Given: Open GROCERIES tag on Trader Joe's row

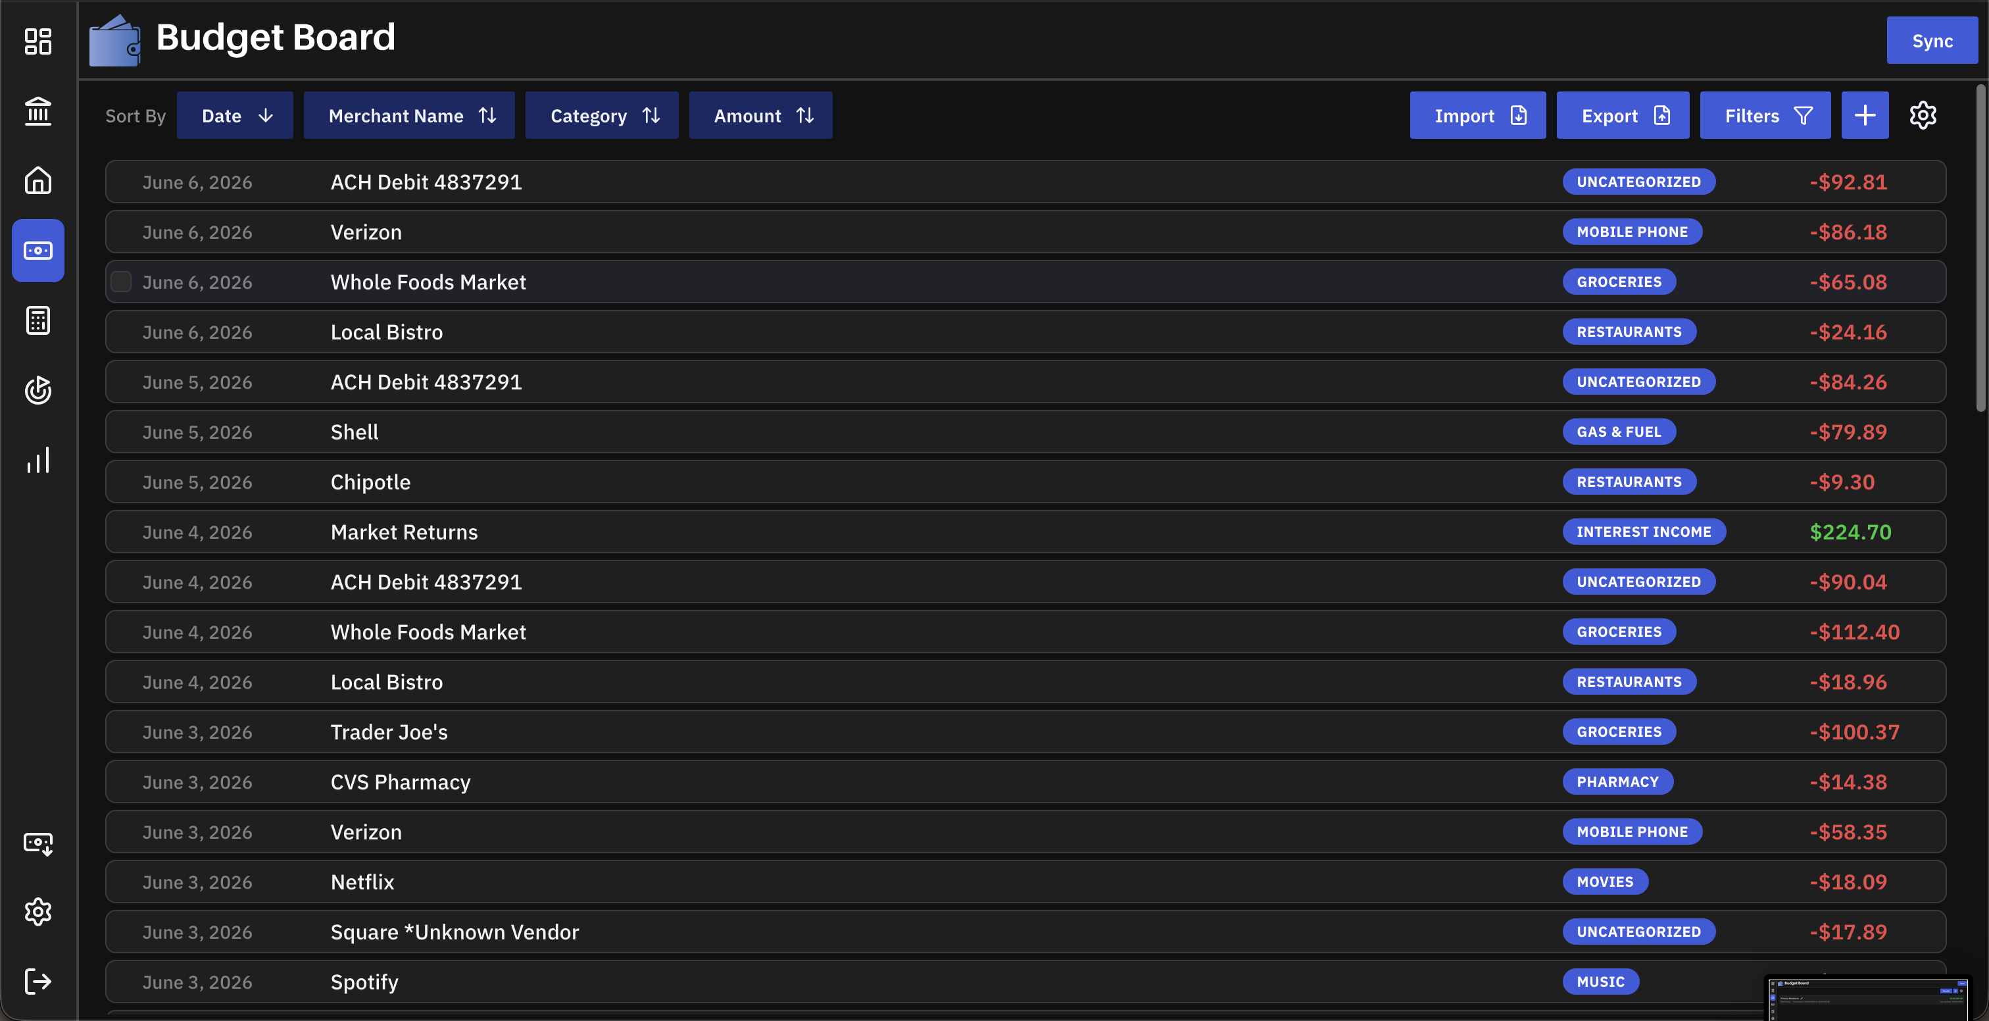Looking at the screenshot, I should pyautogui.click(x=1619, y=732).
